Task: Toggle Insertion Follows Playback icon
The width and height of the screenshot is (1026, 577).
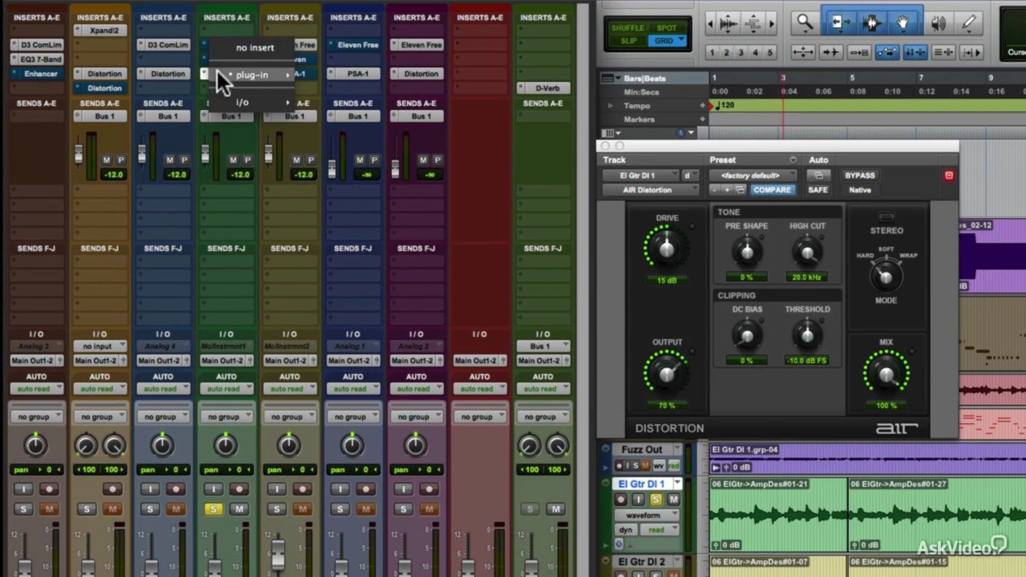Action: 971,52
